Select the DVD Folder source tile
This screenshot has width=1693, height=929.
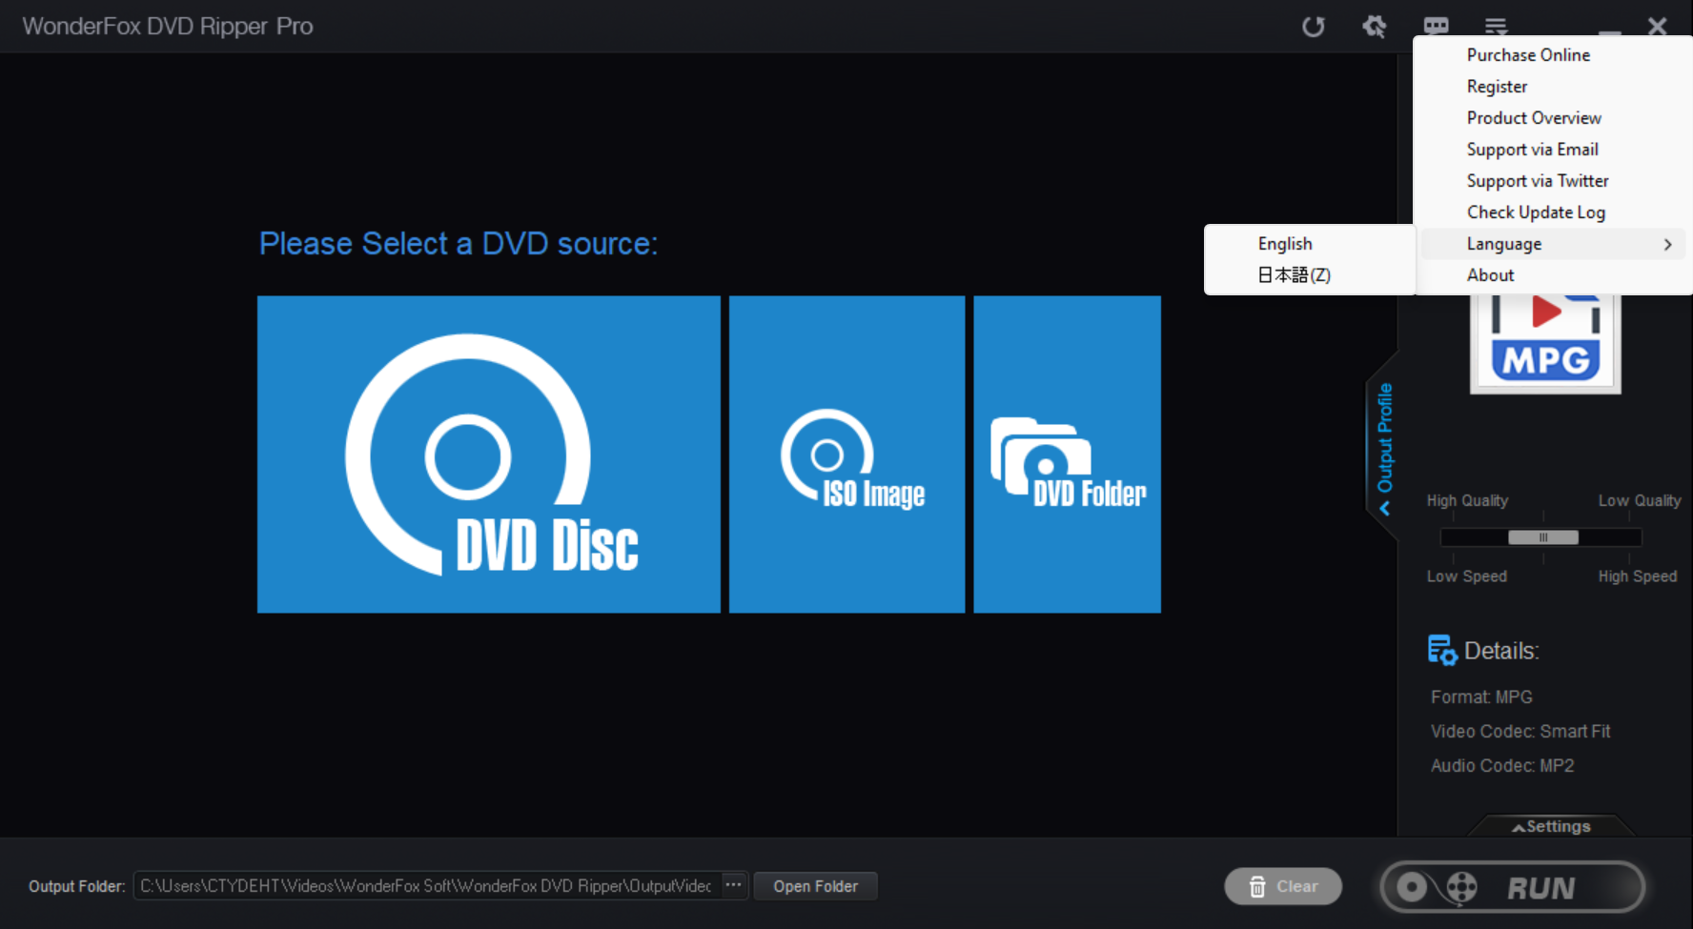(1067, 454)
